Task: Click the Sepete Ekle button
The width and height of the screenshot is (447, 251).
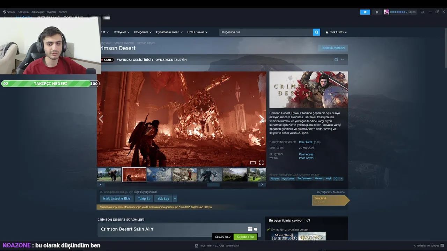Action: pos(245,237)
